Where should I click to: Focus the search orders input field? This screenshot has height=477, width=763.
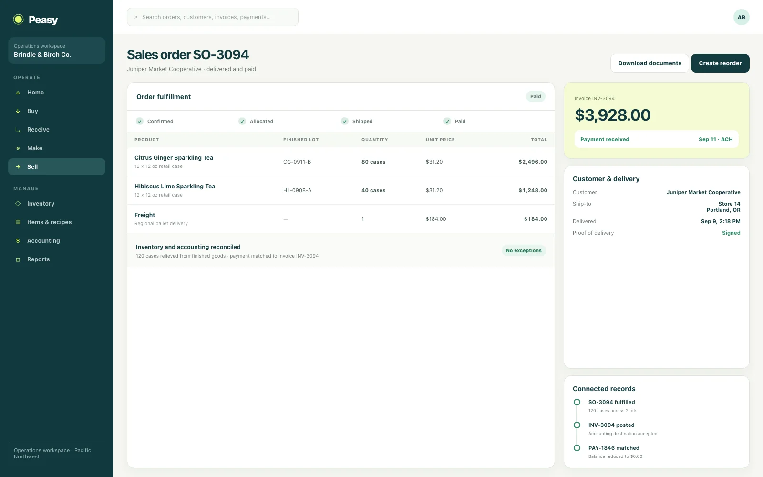point(213,17)
